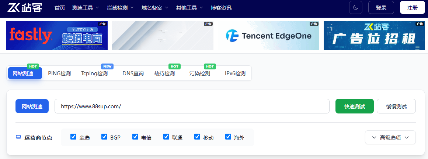Viewport: 428px width, 159px height.
Task: Expand the 高级选项 options
Action: tap(390, 138)
